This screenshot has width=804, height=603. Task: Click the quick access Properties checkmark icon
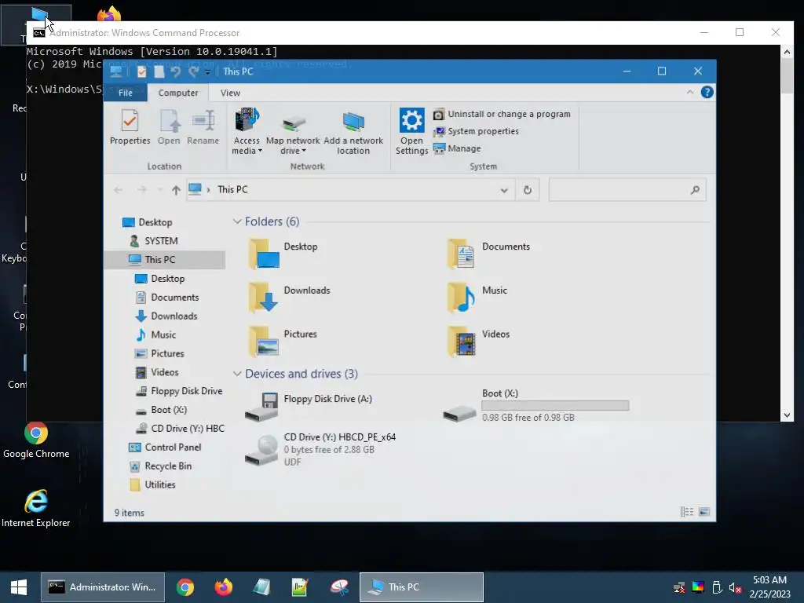pyautogui.click(x=141, y=71)
